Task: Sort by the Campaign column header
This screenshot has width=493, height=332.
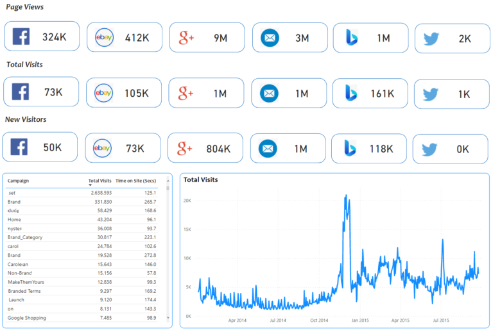Action: coord(18,181)
